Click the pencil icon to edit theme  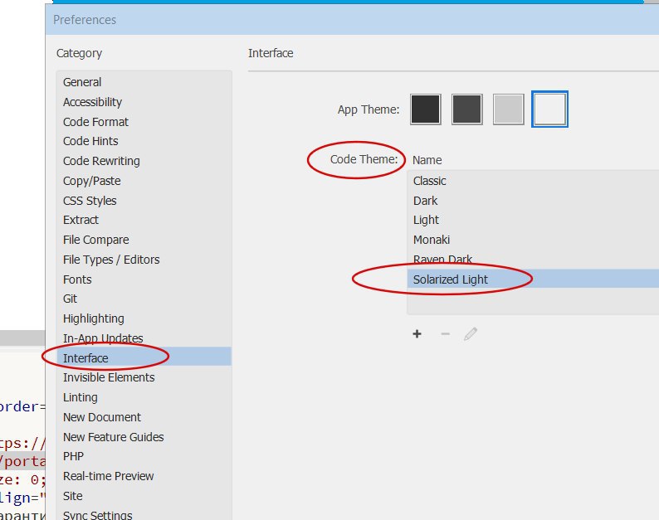click(x=471, y=334)
